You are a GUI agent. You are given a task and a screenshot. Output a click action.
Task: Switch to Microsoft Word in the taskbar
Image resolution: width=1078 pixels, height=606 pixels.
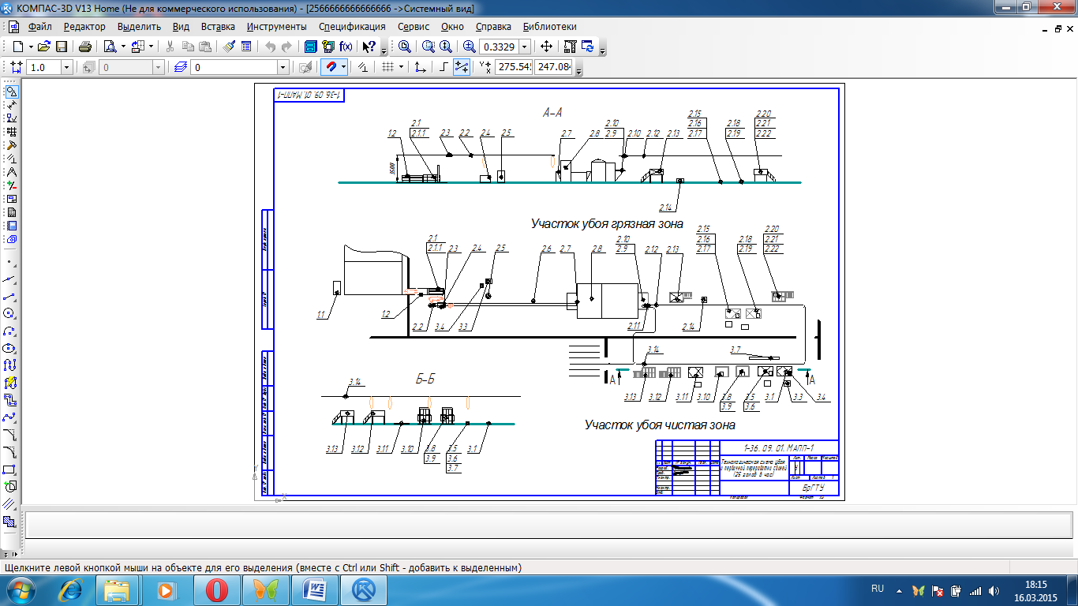pyautogui.click(x=315, y=589)
